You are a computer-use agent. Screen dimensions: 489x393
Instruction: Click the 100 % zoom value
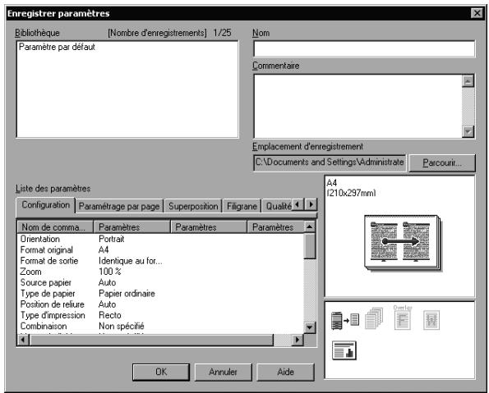pyautogui.click(x=110, y=272)
